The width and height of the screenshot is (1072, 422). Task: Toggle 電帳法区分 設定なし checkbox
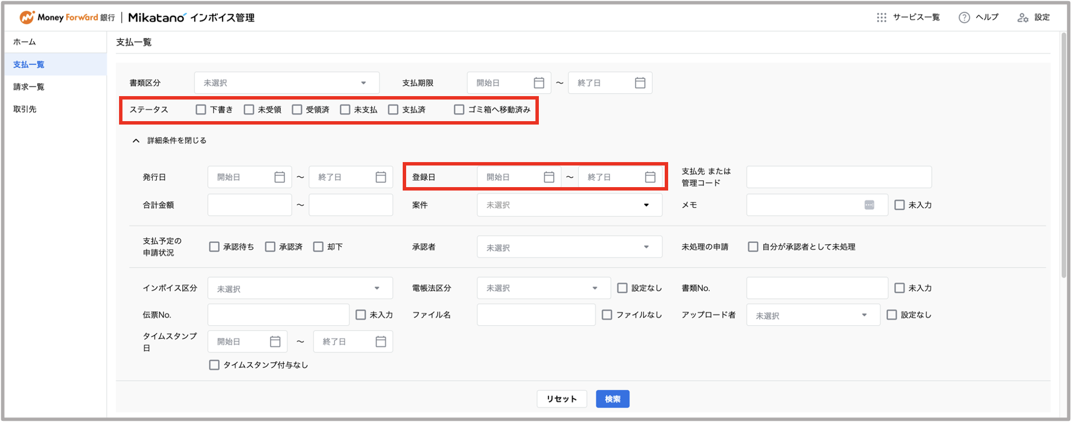pyautogui.click(x=623, y=288)
